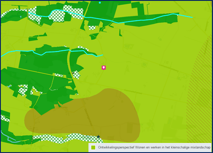Click the light green legend color swatch

(x=93, y=148)
